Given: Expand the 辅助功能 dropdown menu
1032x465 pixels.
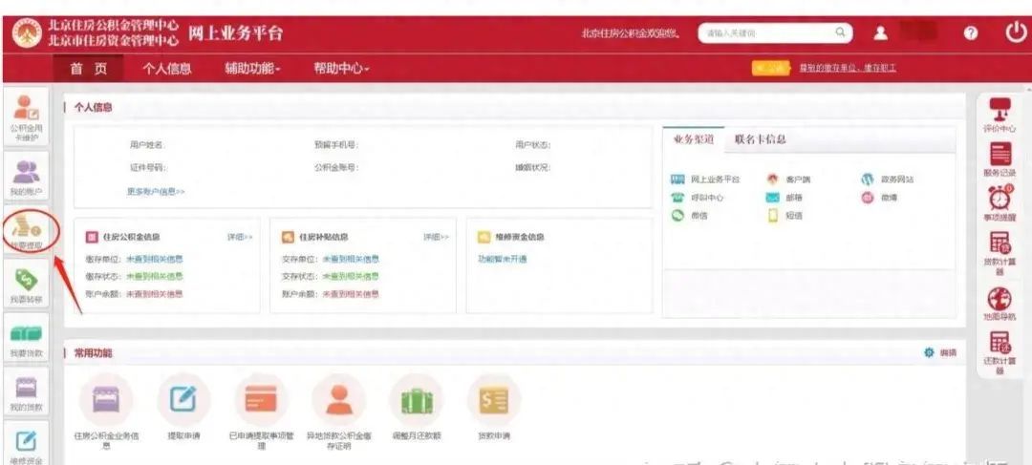Looking at the screenshot, I should pos(252,69).
